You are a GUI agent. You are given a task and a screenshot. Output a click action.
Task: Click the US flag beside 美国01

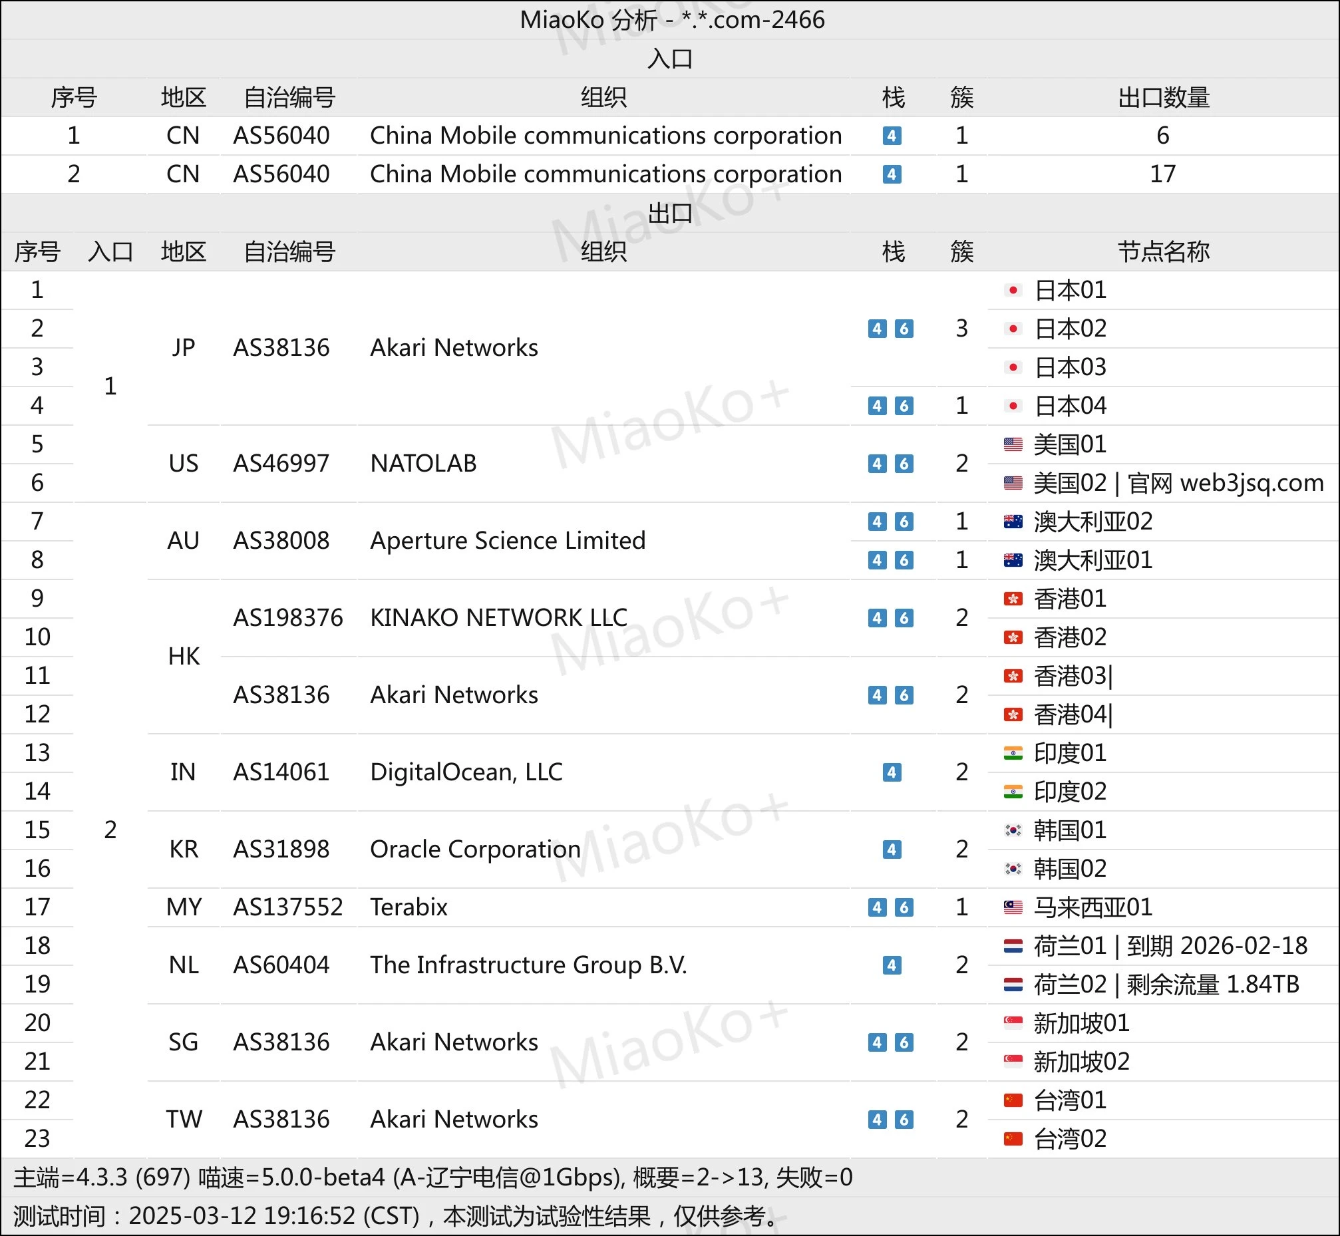[1013, 444]
